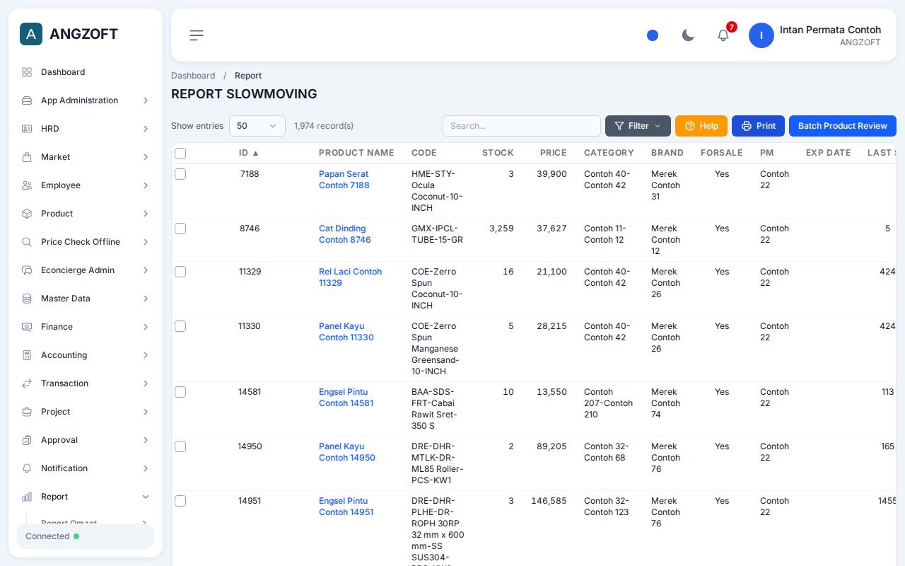Open the Show entries 50 dropdown
The height and width of the screenshot is (566, 905).
click(x=257, y=126)
